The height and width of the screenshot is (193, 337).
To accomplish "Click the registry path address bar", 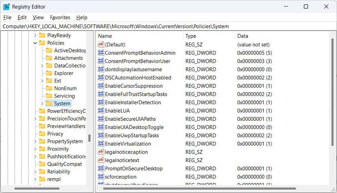I will click(168, 26).
